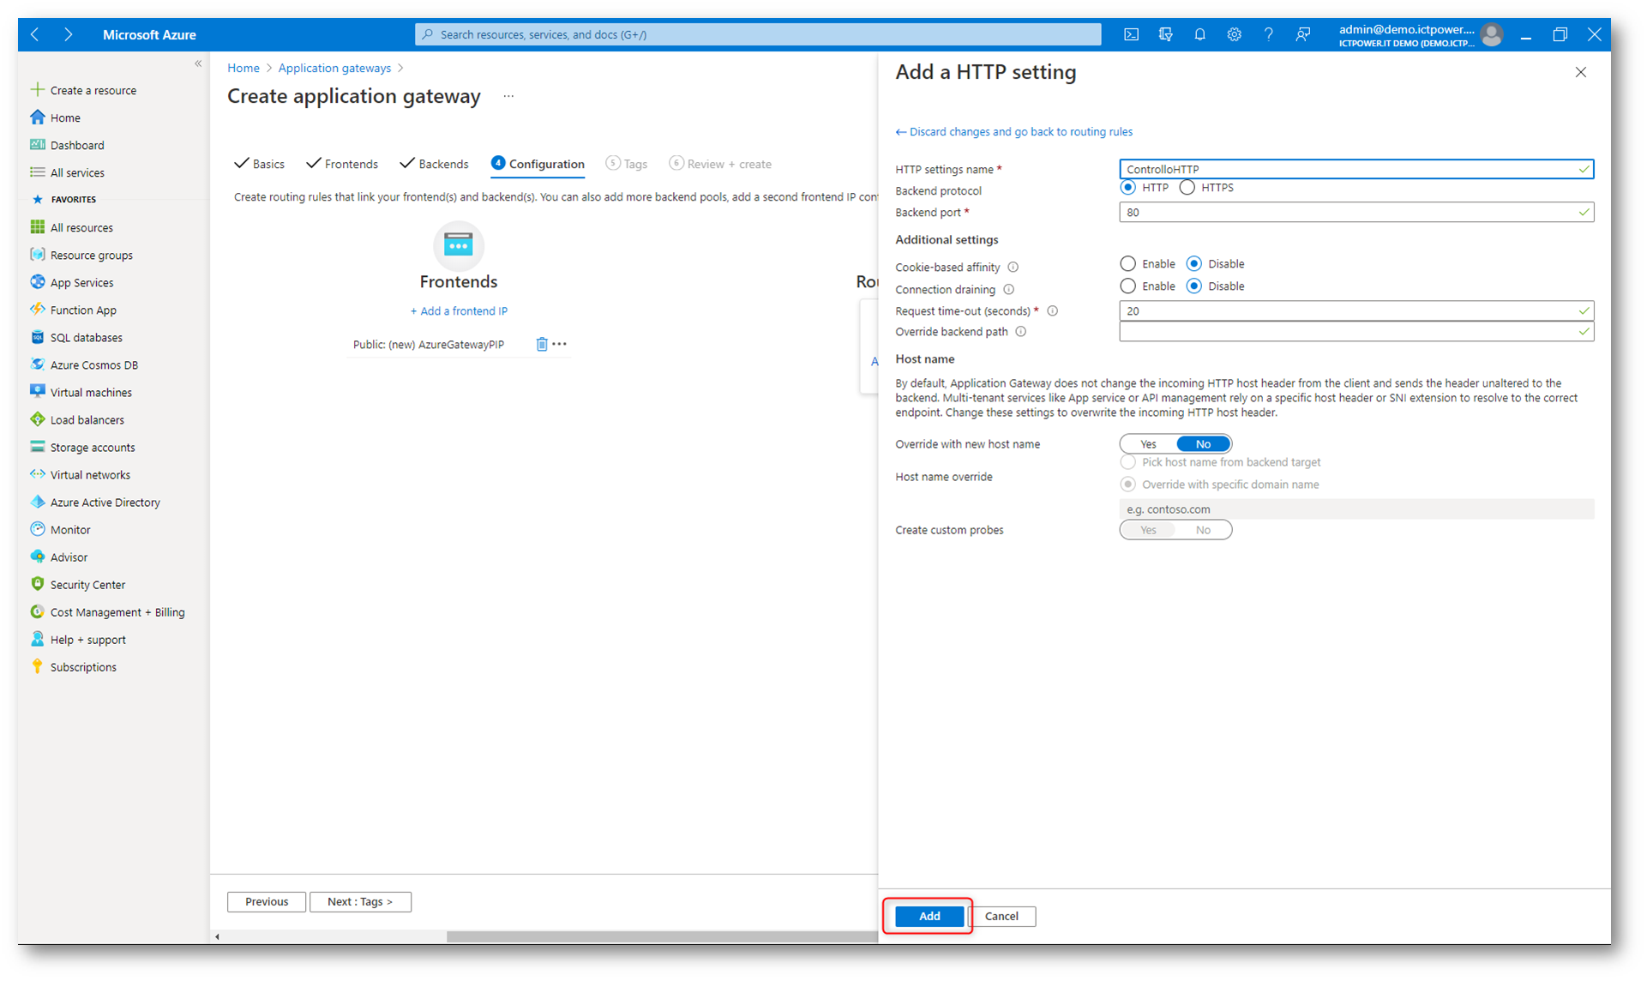Image resolution: width=1647 pixels, height=981 pixels.
Task: Open portal settings gear
Action: (1234, 34)
